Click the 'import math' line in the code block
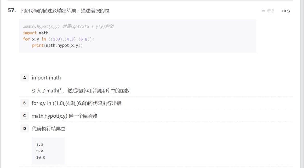Screen dimensions: 304x168 [36, 33]
